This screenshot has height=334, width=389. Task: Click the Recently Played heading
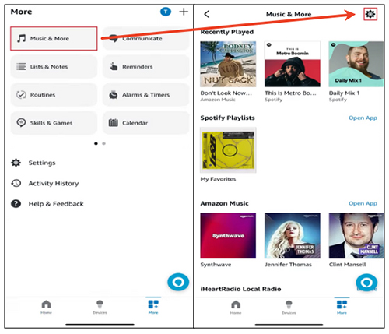(227, 32)
